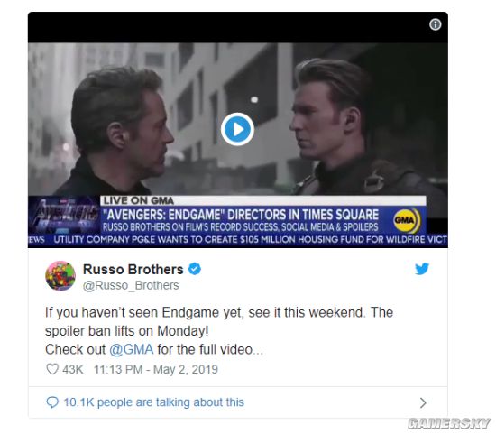Image resolution: width=496 pixels, height=434 pixels.
Task: Click the GMA logo in video banner
Action: 407,219
